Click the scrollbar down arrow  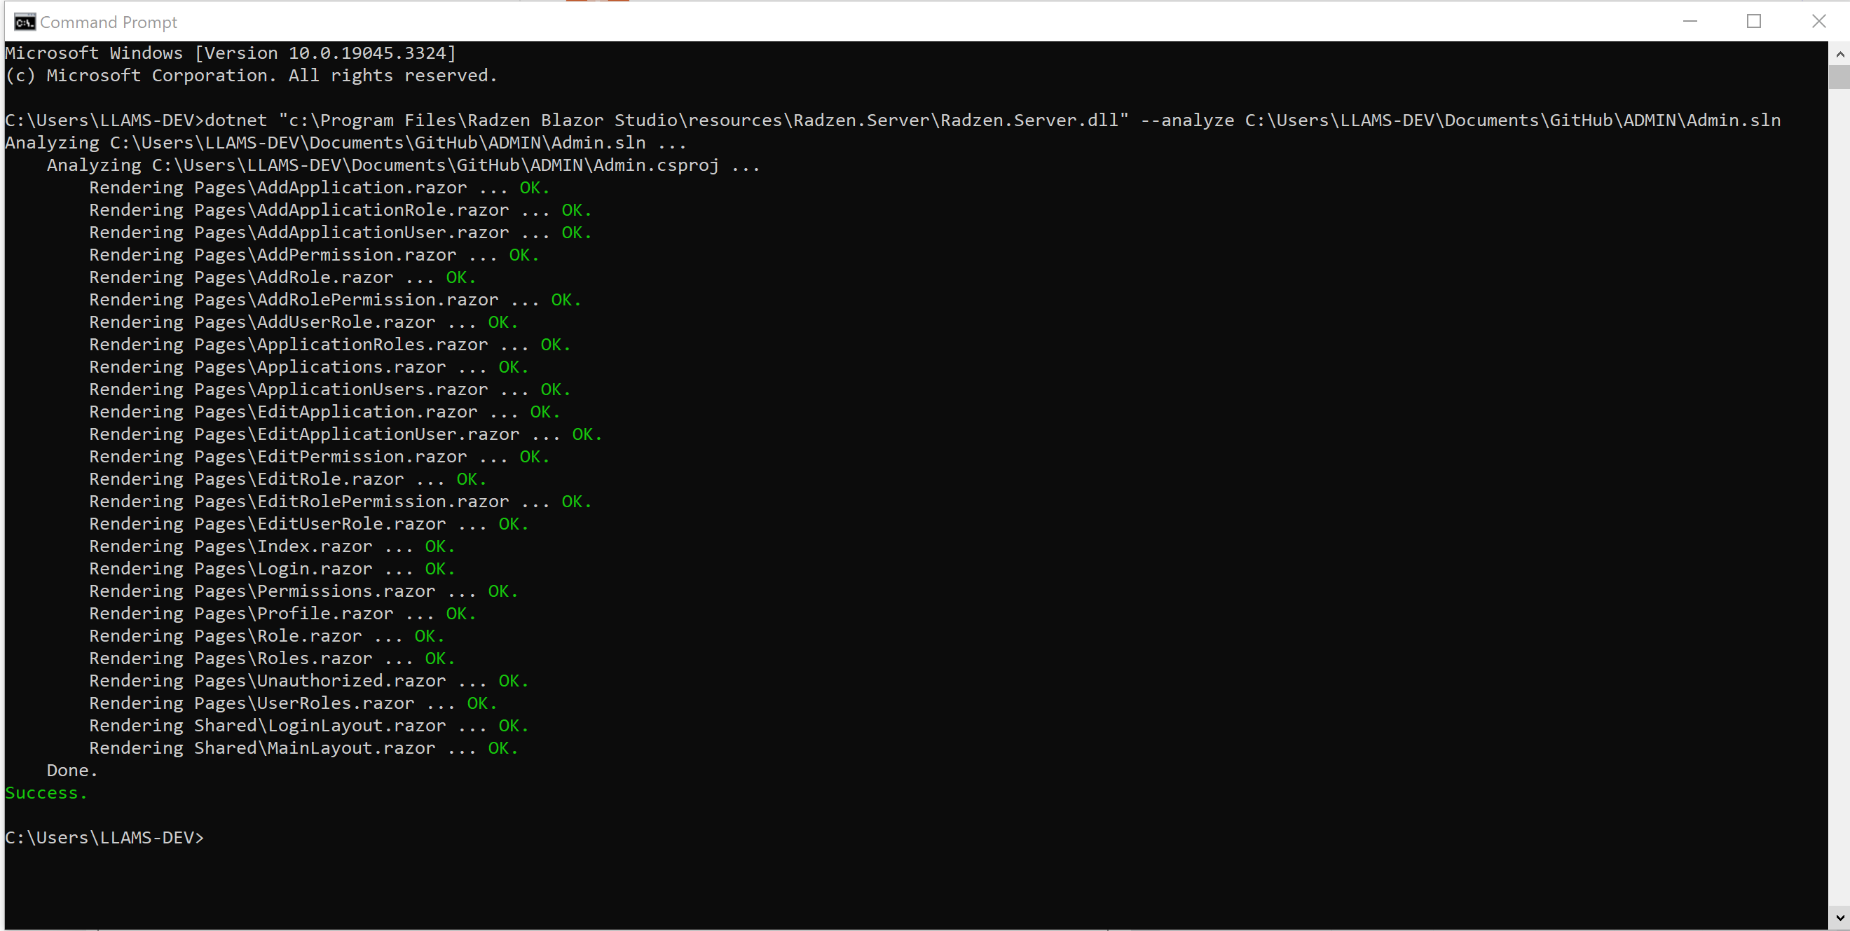[1839, 917]
